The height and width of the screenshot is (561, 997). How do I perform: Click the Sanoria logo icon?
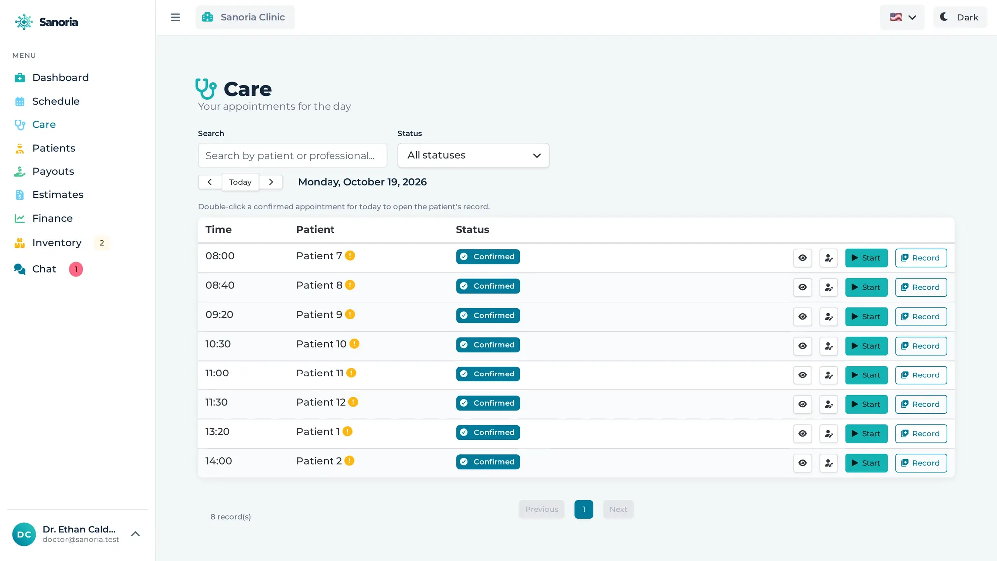pyautogui.click(x=23, y=22)
